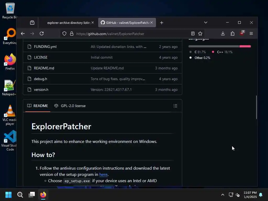
Task: Close the explorer-archive directory listing tab
Action: pyautogui.click(x=93, y=23)
